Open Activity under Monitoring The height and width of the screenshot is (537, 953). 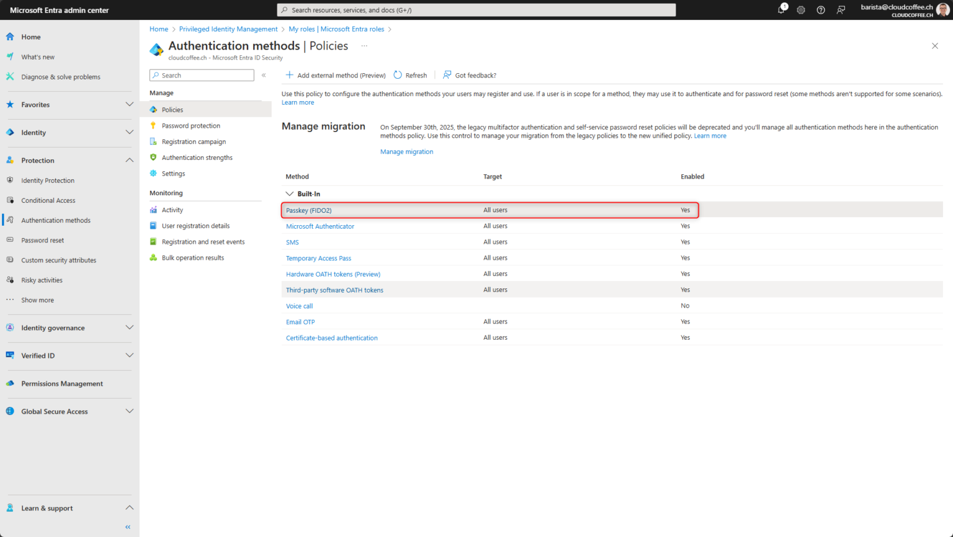click(x=172, y=210)
